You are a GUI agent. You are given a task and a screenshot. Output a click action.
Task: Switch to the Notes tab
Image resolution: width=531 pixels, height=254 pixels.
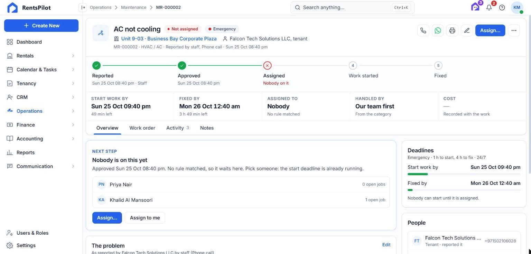(x=207, y=128)
